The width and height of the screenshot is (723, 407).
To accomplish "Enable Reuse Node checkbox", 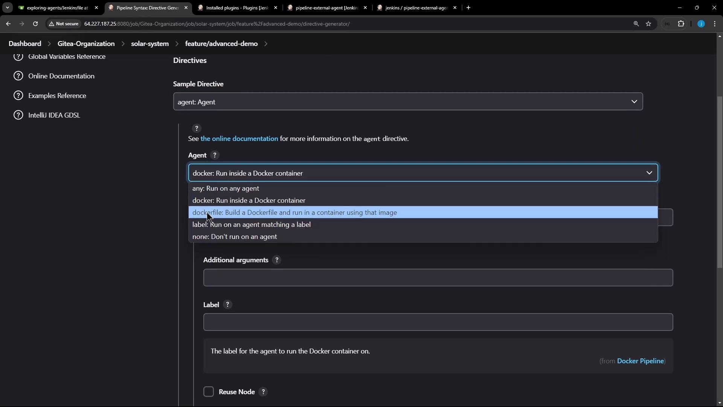I will 209,392.
